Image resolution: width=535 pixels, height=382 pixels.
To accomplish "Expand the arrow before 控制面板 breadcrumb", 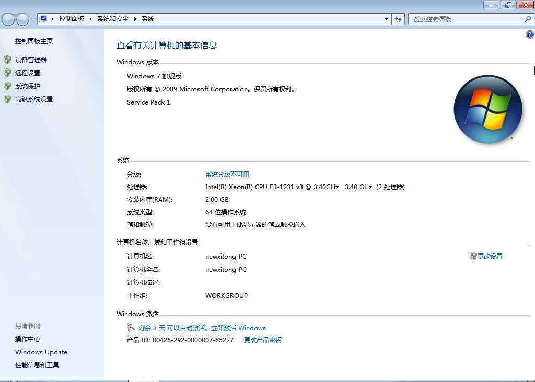I will [x=53, y=19].
